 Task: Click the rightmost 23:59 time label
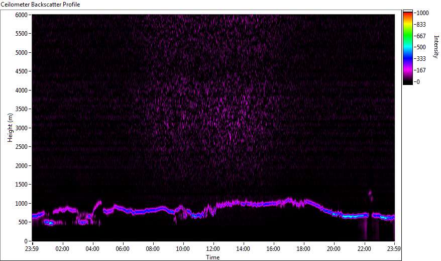tap(394, 249)
